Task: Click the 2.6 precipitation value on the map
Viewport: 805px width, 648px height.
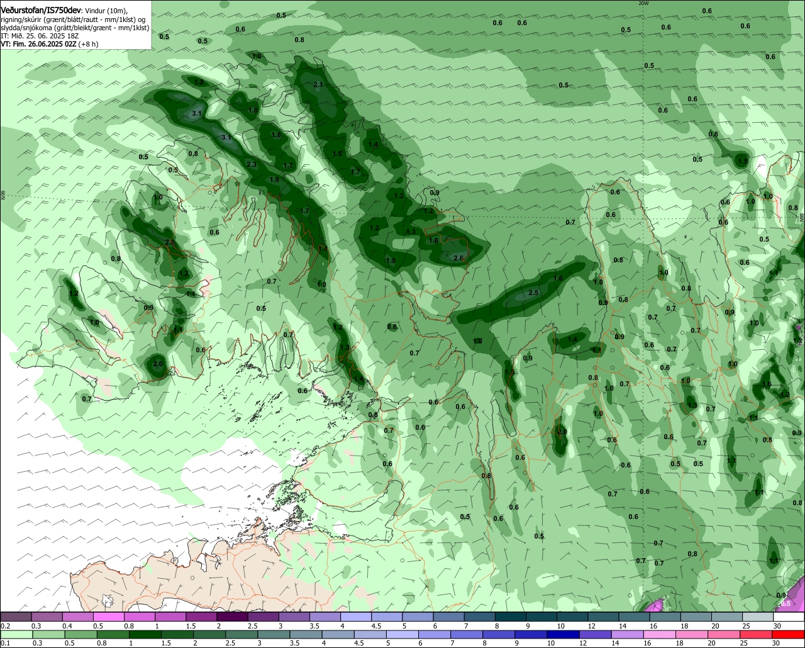Action: point(458,258)
